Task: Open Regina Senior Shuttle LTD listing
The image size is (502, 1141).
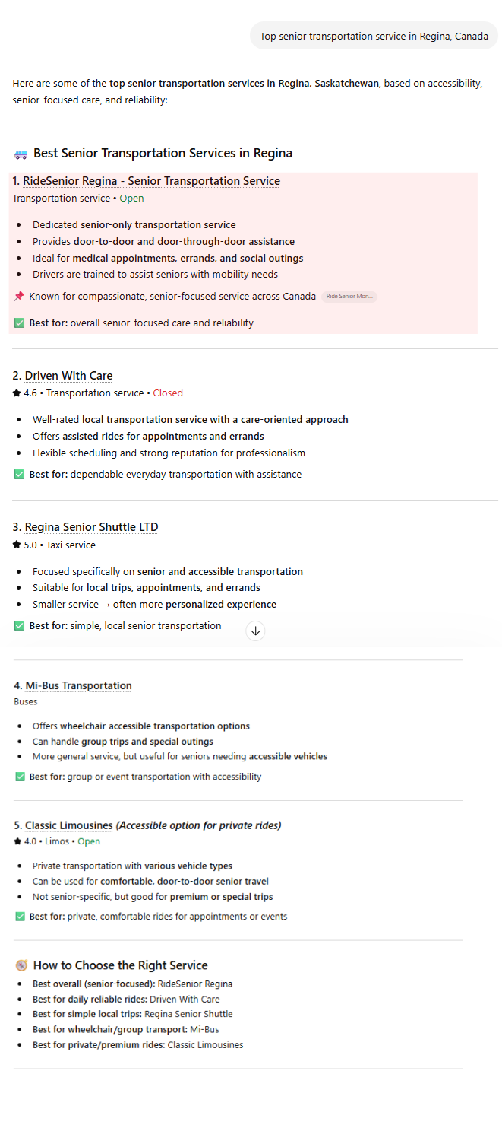Action: tap(91, 527)
